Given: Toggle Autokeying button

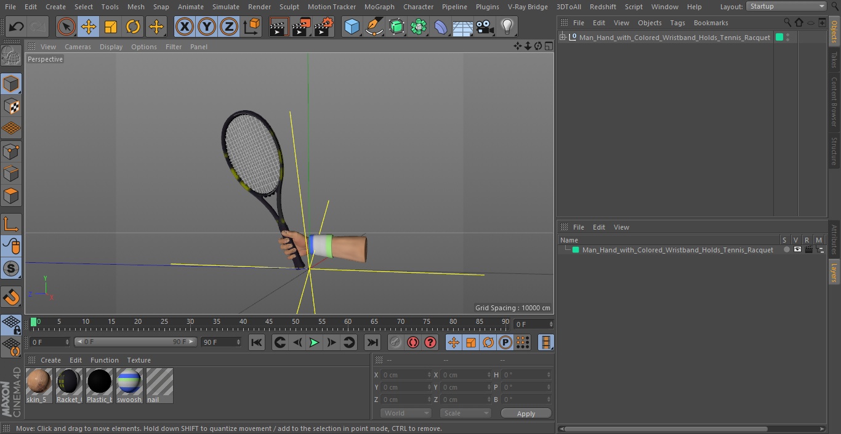Looking at the screenshot, I should (x=413, y=342).
